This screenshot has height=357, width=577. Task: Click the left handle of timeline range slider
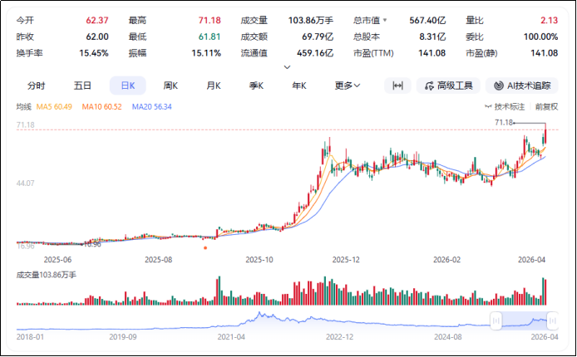tap(496, 320)
